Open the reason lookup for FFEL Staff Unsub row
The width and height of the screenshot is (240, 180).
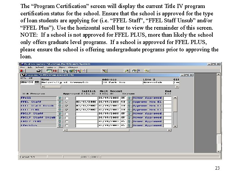129,106
